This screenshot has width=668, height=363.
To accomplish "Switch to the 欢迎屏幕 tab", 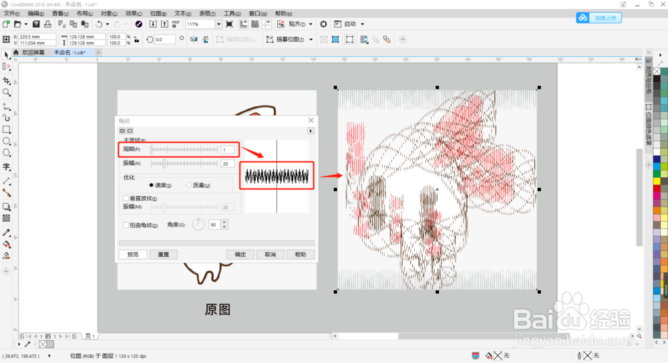I will [x=33, y=52].
